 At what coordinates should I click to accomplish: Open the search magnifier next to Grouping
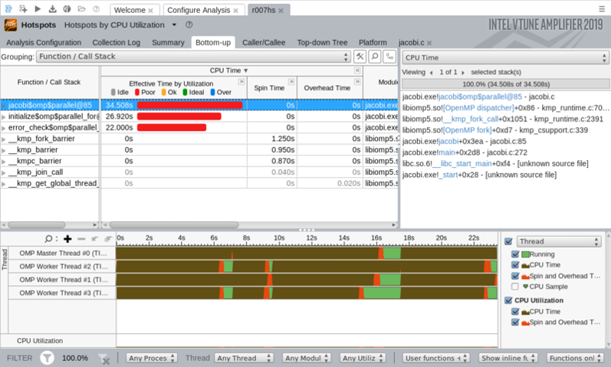[374, 57]
